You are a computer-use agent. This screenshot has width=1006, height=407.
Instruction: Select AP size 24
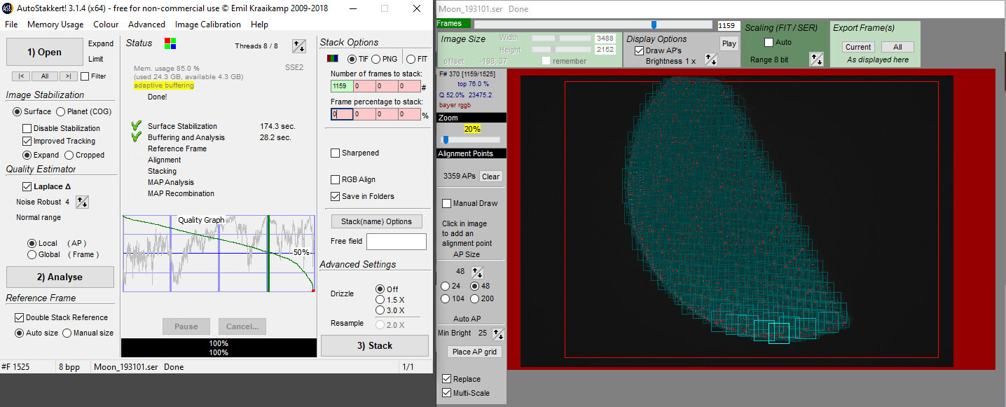445,286
